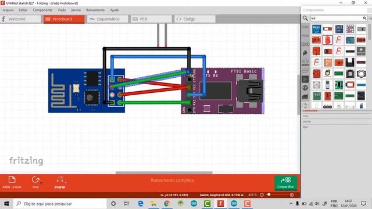The height and width of the screenshot is (209, 372).
Task: Click the lower horizontal green wire
Action: click(154, 103)
